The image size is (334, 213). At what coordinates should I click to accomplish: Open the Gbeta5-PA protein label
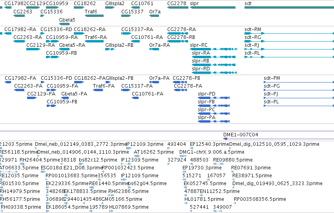pos(74,94)
